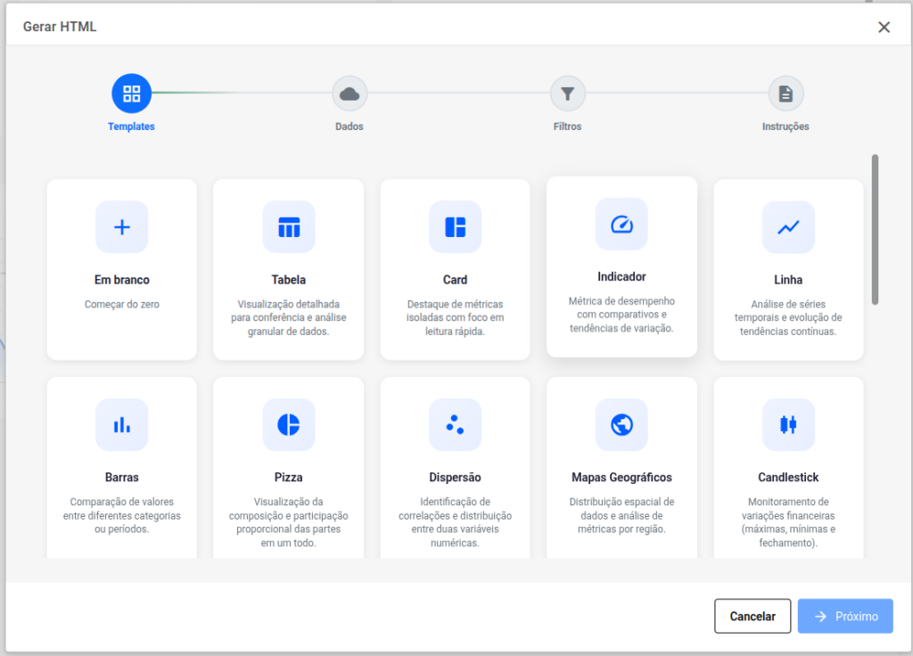913x656 pixels.
Task: Pick the Pizza pie chart icon
Action: (289, 424)
